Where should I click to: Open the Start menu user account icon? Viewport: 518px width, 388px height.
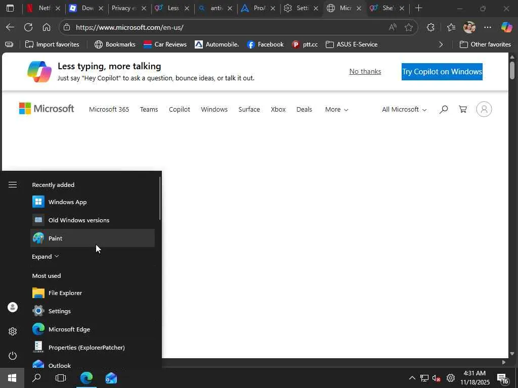click(13, 308)
